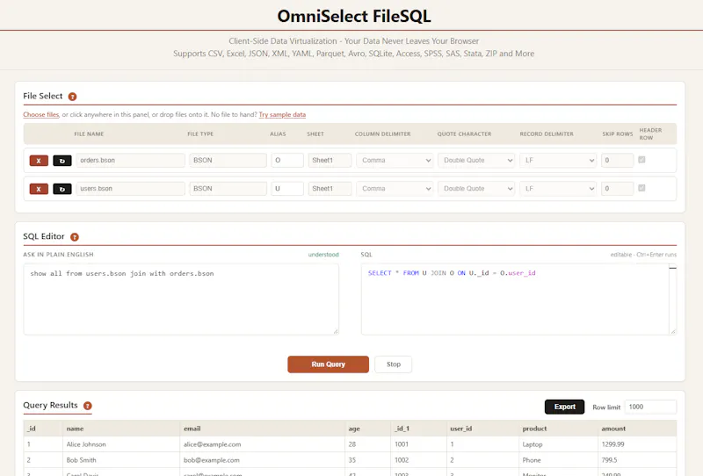Click the orders.bson file name field

click(x=130, y=161)
